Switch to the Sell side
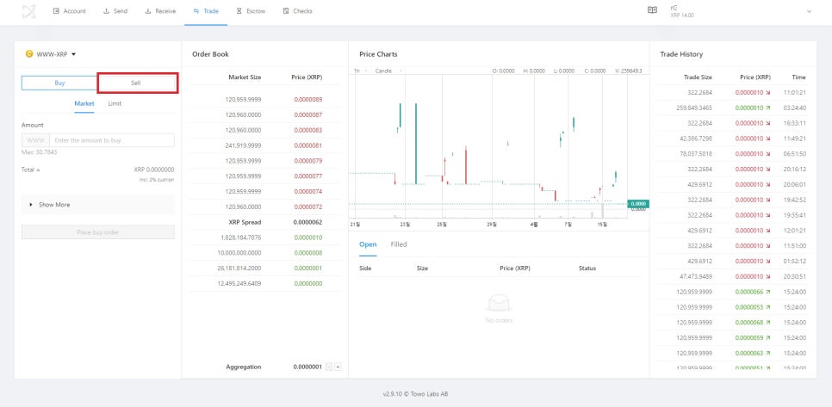This screenshot has width=832, height=407. (x=136, y=83)
